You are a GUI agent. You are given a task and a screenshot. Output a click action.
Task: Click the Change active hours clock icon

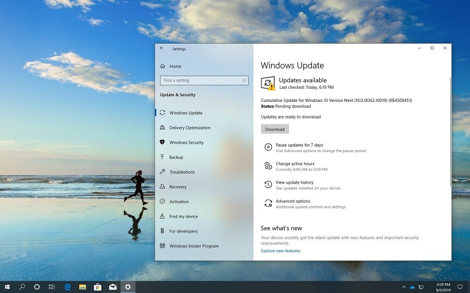(x=268, y=166)
